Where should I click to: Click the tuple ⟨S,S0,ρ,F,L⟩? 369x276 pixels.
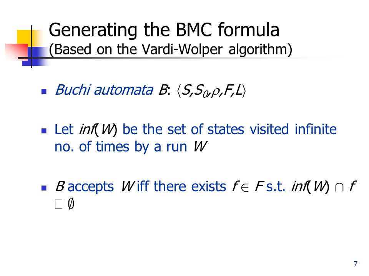click(211, 90)
